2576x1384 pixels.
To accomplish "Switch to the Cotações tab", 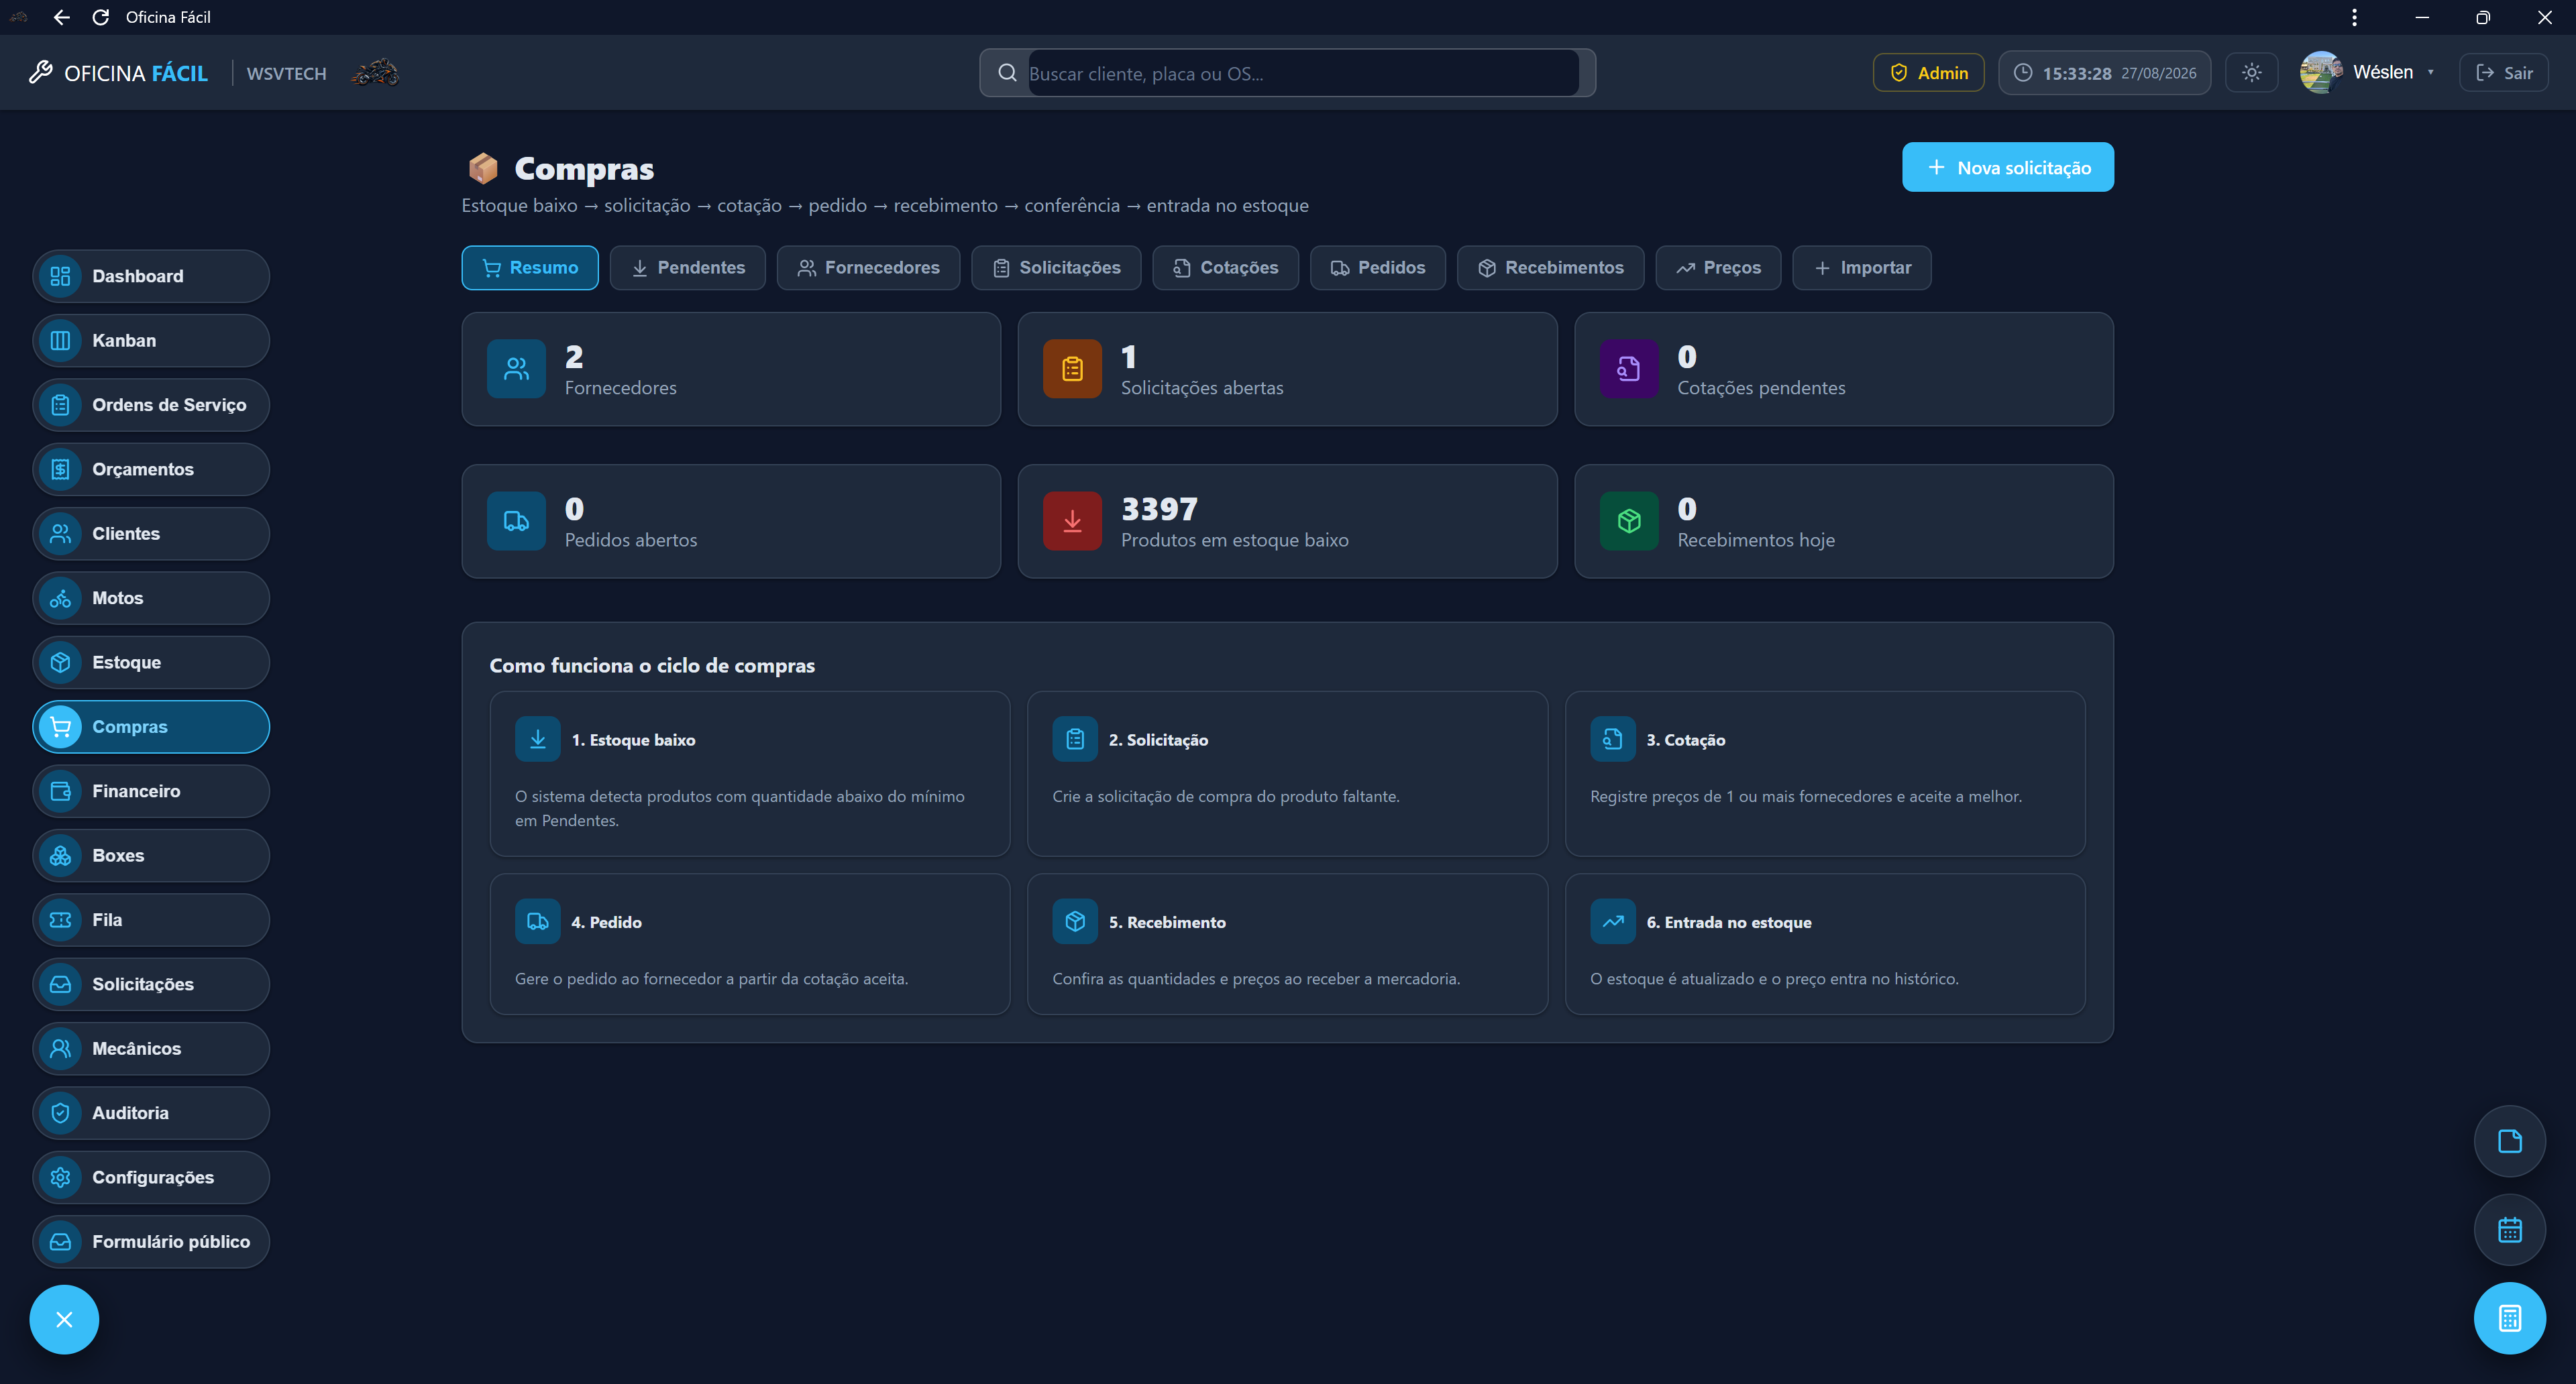I will point(1225,268).
